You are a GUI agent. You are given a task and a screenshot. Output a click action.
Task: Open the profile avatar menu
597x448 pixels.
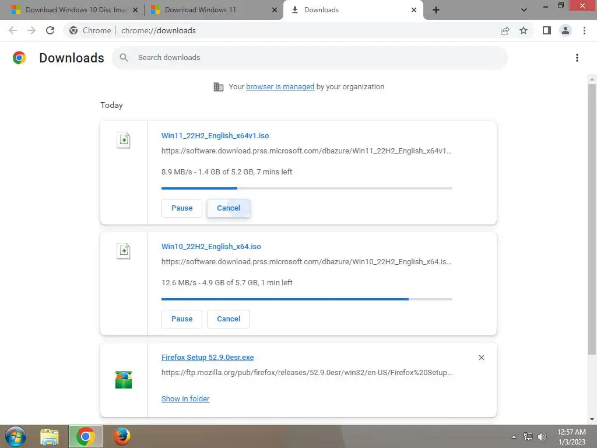566,30
